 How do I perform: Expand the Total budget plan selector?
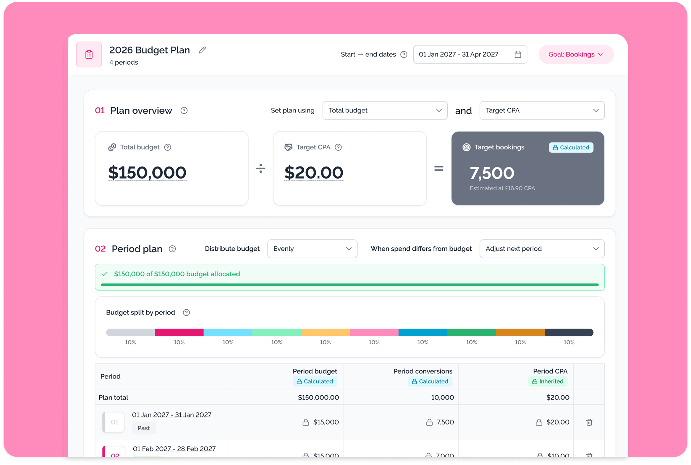(x=385, y=111)
